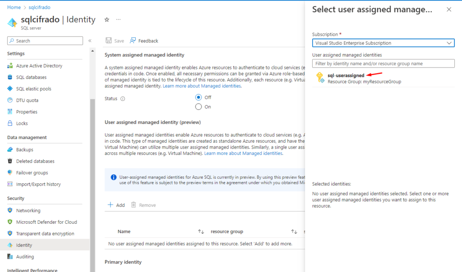462x272 pixels.
Task: Click the SQL databases icon
Action: (10, 77)
